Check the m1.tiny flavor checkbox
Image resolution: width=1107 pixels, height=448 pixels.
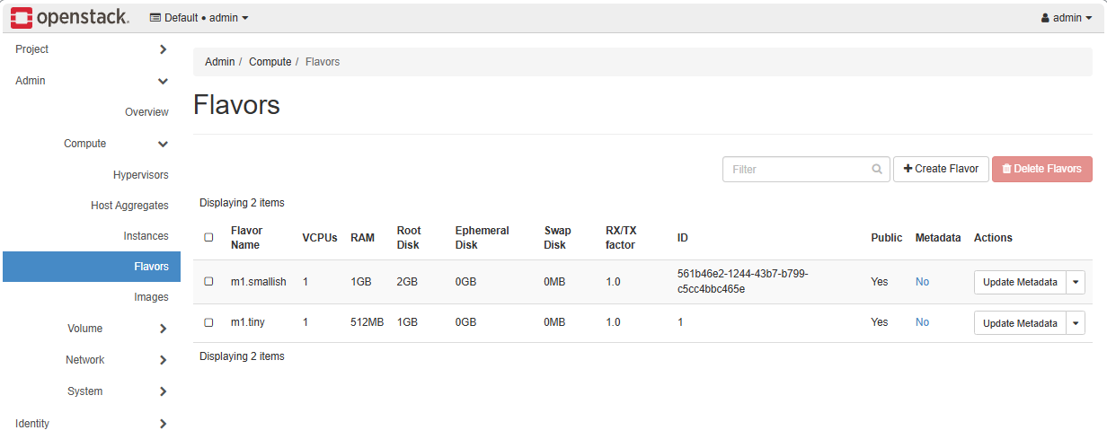pyautogui.click(x=209, y=322)
